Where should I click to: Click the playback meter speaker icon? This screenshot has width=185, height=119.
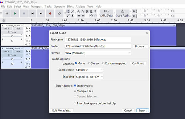pyautogui.click(x=134, y=16)
